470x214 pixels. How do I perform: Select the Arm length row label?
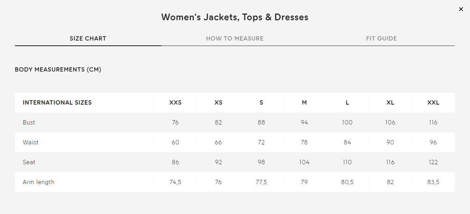click(38, 182)
